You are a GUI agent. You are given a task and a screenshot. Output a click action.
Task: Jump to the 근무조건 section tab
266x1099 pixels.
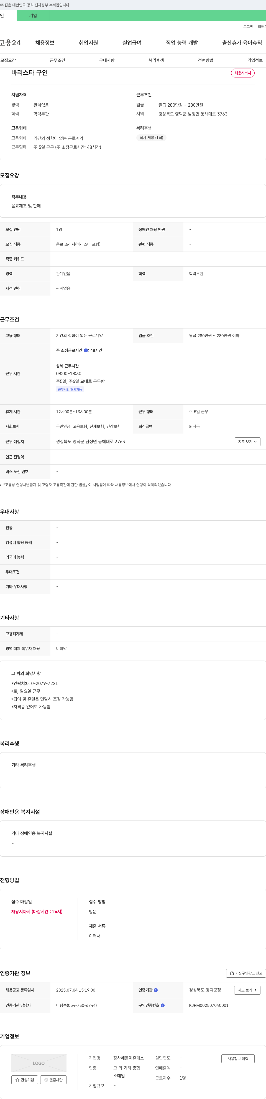pos(57,60)
